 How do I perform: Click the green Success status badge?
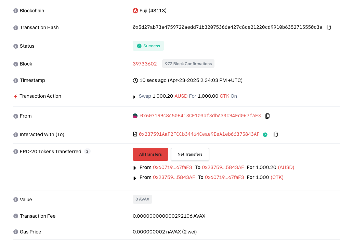click(148, 46)
